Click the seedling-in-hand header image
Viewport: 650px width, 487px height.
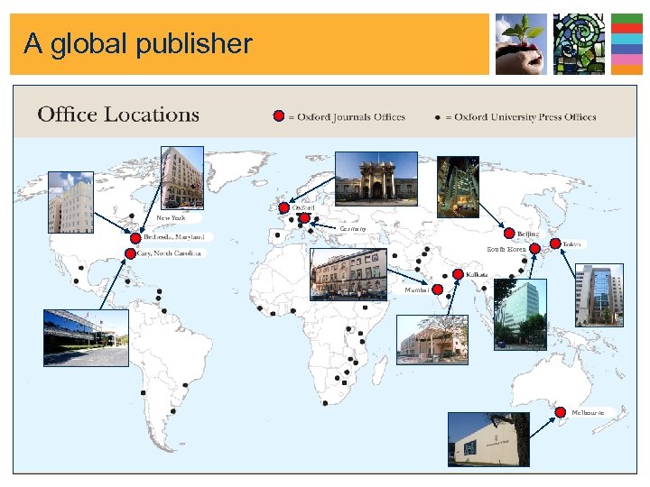[x=521, y=44]
